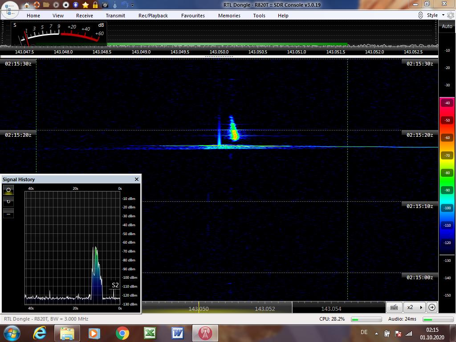Click 143.050.0 on the frequency scale
This screenshot has width=456, height=342.
tap(219, 52)
